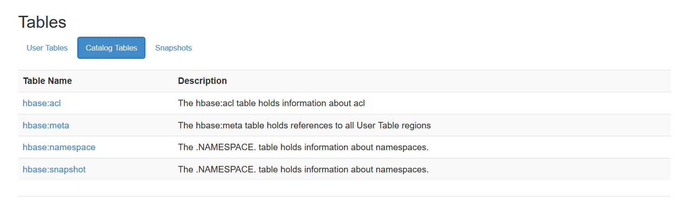
Task: Click the Description column header
Action: click(202, 81)
